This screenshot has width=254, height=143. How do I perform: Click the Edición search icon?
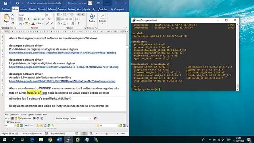click(x=102, y=16)
